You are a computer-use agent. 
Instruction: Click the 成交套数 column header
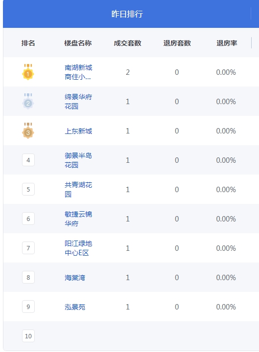point(128,43)
